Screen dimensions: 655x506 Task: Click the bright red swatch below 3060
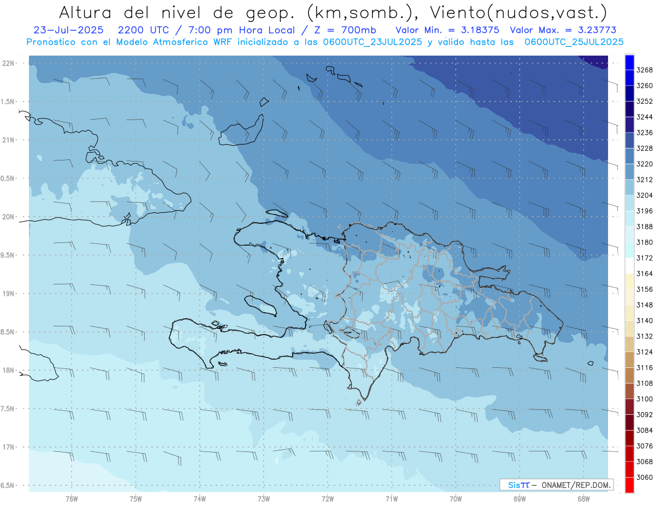(x=629, y=485)
